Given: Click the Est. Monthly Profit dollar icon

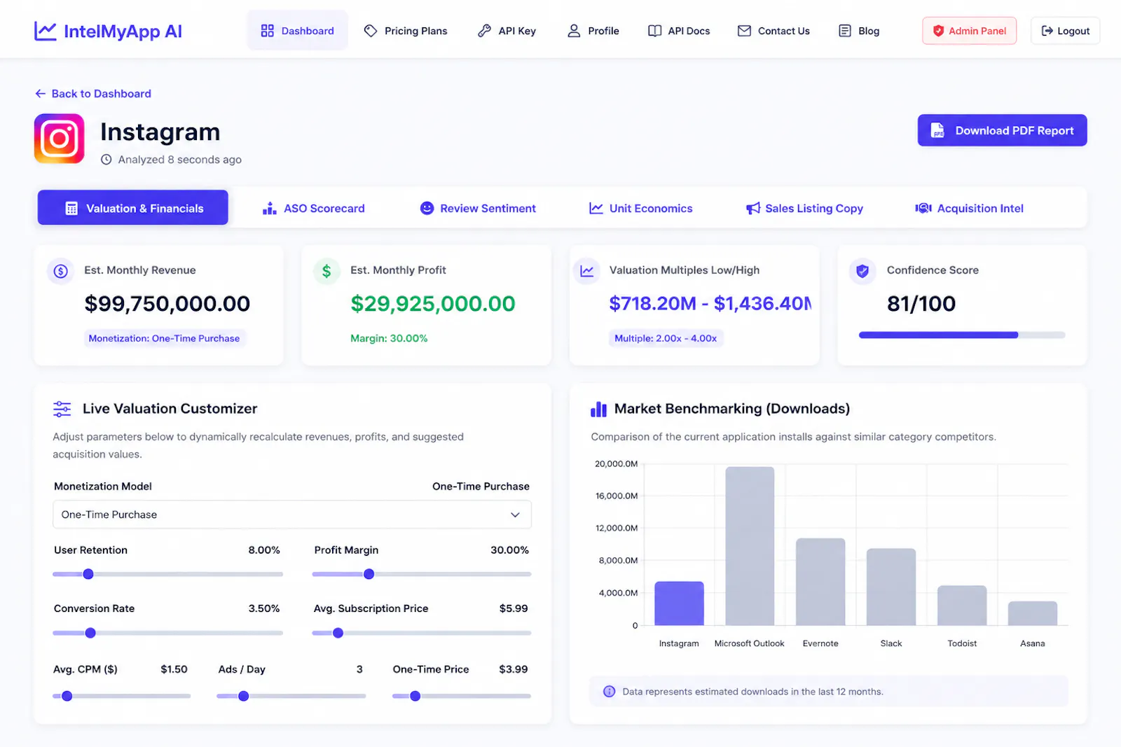Looking at the screenshot, I should coord(326,271).
